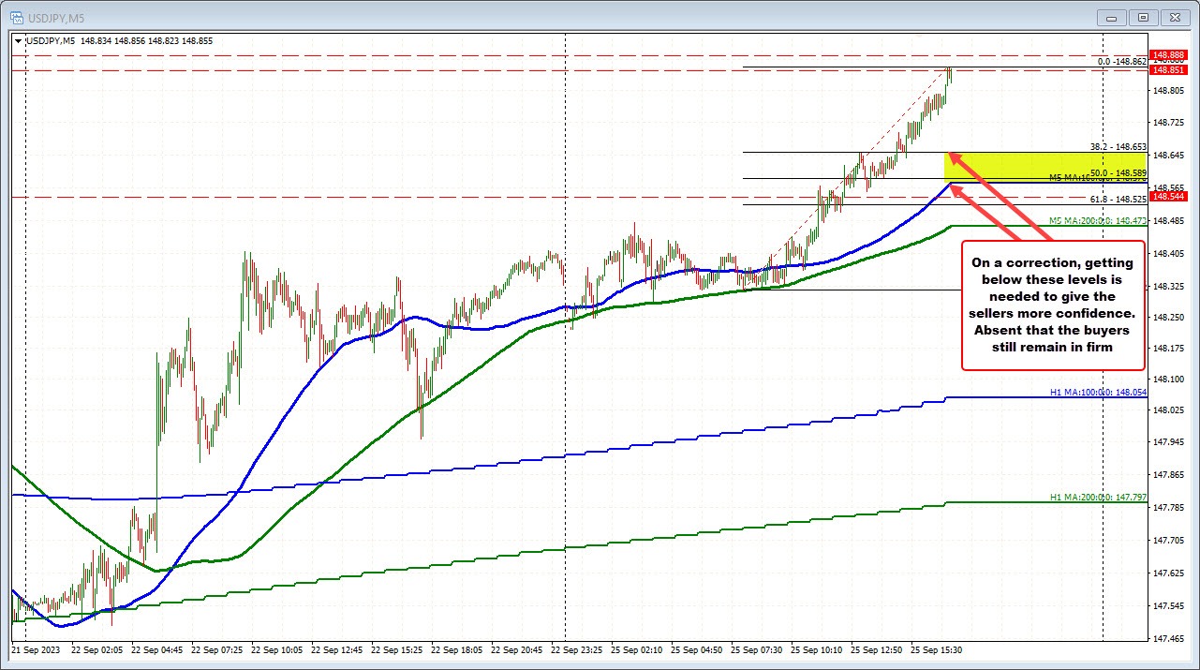This screenshot has width=1200, height=670.
Task: Click the red 148.851 price tag
Action: 1168,68
